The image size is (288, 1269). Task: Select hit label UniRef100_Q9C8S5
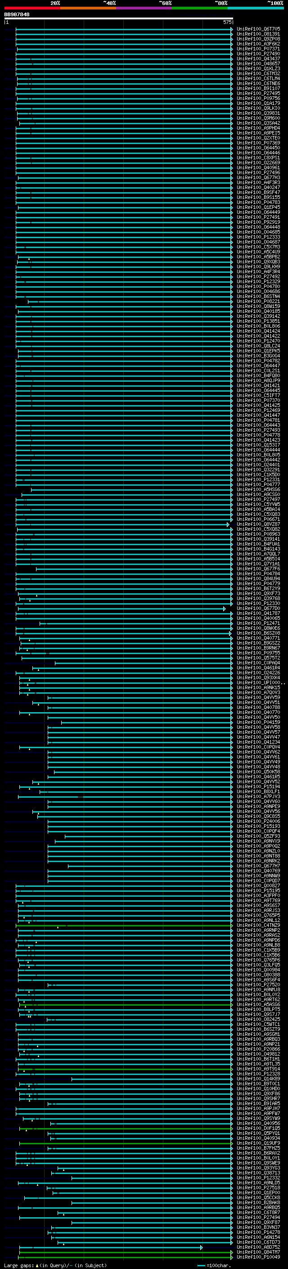click(x=258, y=816)
